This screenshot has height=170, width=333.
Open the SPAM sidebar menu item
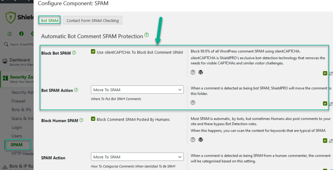point(17,145)
